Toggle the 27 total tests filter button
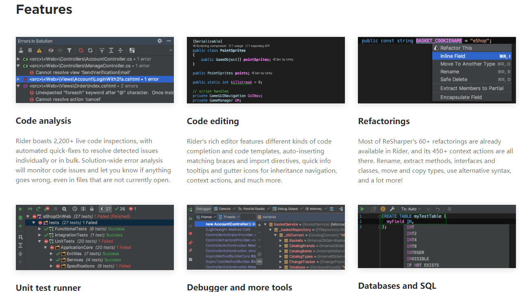 (x=106, y=209)
